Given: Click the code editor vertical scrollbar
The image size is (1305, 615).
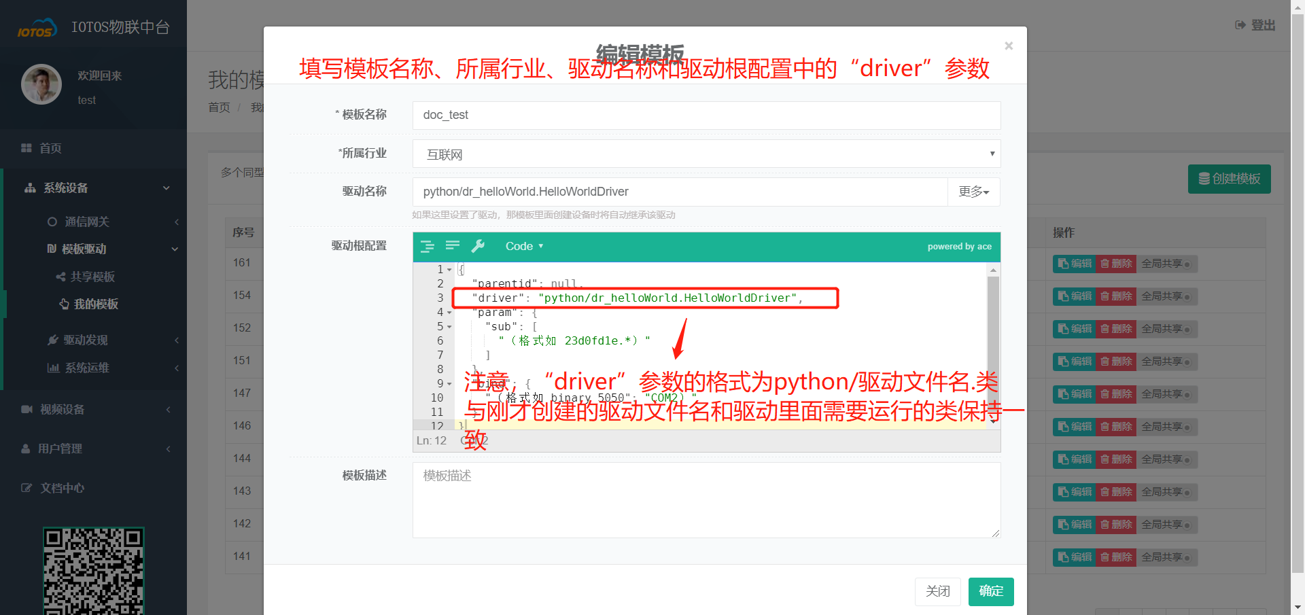Looking at the screenshot, I should click(x=993, y=340).
